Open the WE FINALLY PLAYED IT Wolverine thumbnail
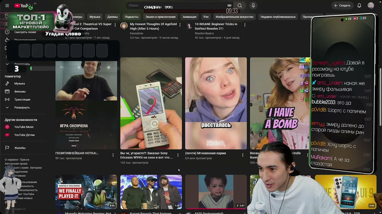 point(86,192)
